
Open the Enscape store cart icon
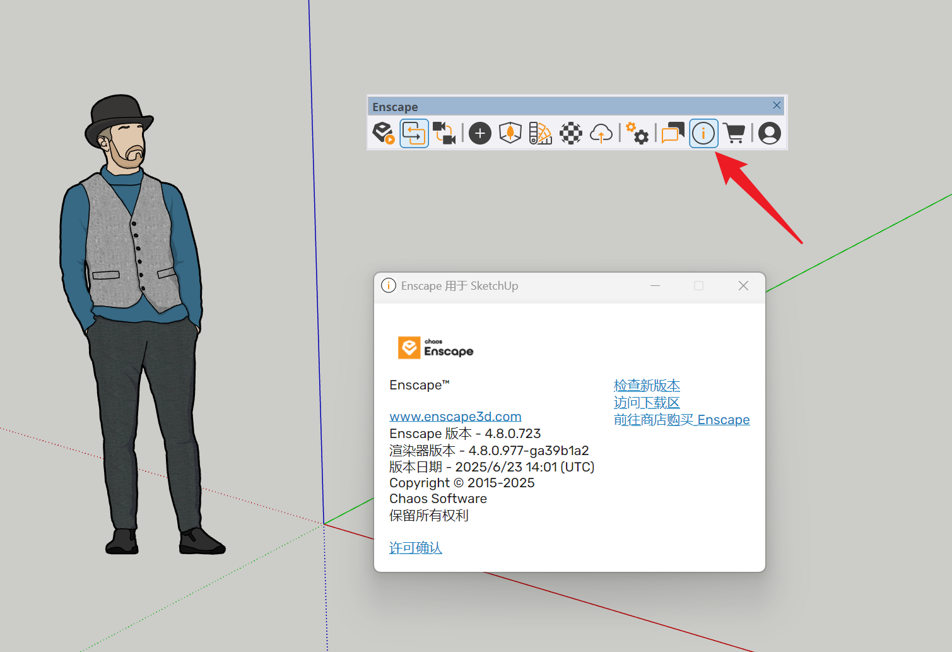[734, 133]
